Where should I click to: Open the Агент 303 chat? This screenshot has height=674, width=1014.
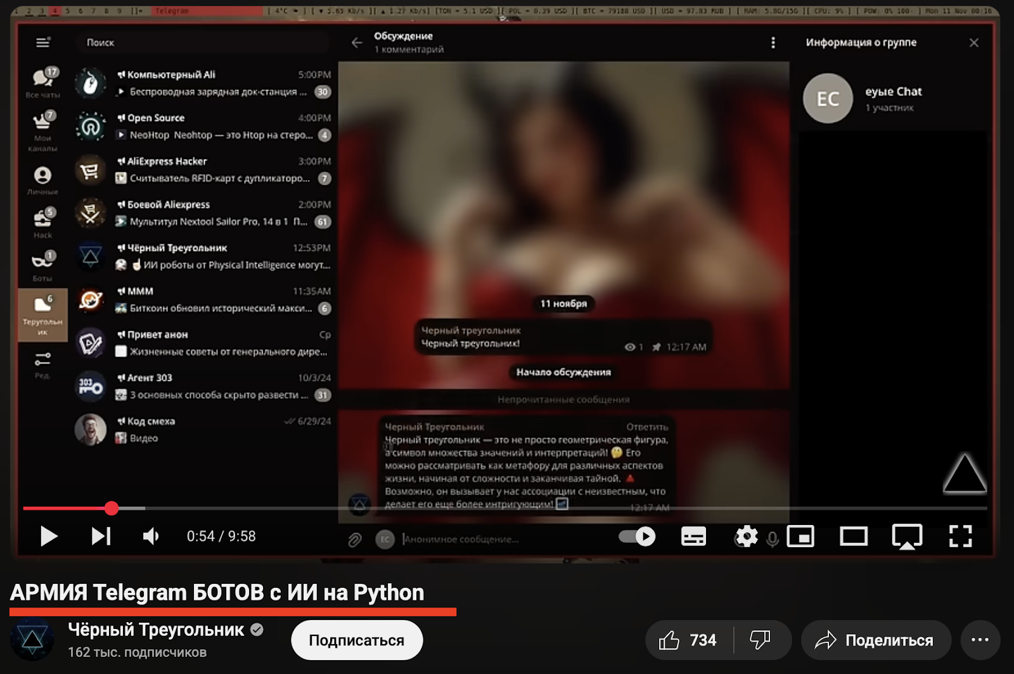[203, 386]
